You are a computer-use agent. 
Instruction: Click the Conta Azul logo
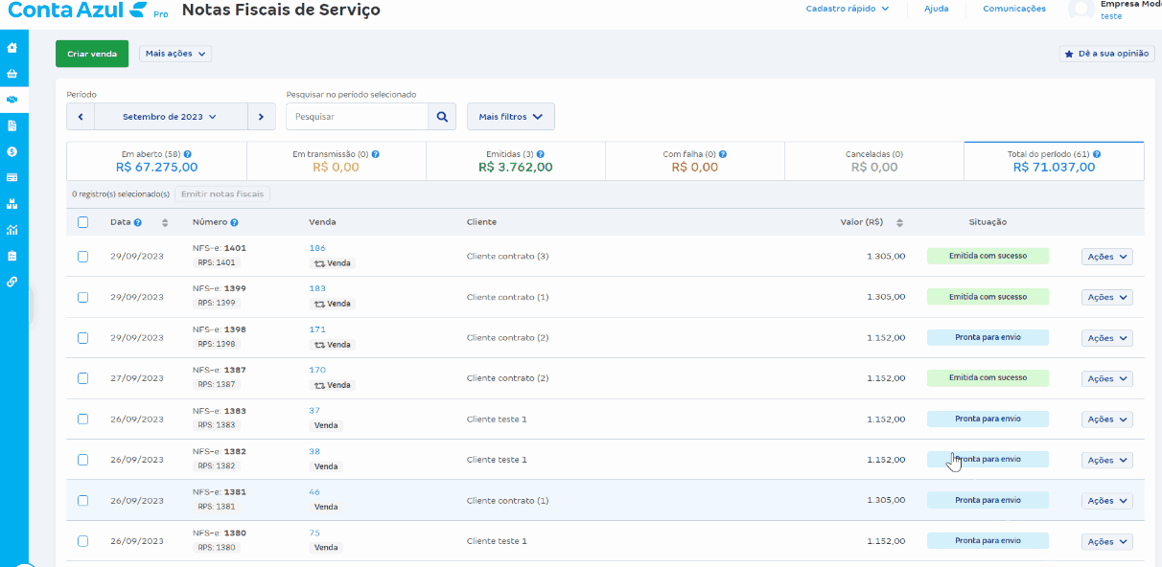[78, 11]
